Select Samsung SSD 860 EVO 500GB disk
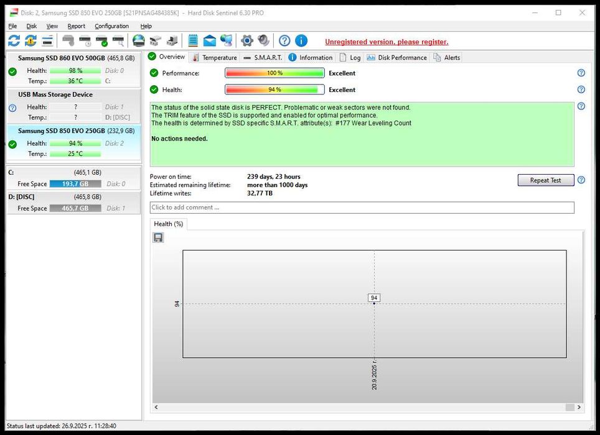The width and height of the screenshot is (600, 435). [x=74, y=70]
